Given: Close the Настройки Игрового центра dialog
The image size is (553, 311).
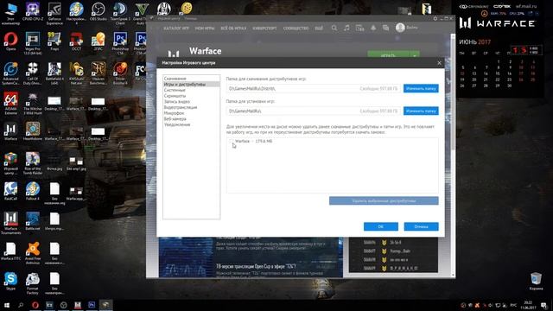Looking at the screenshot, I should pos(439,63).
